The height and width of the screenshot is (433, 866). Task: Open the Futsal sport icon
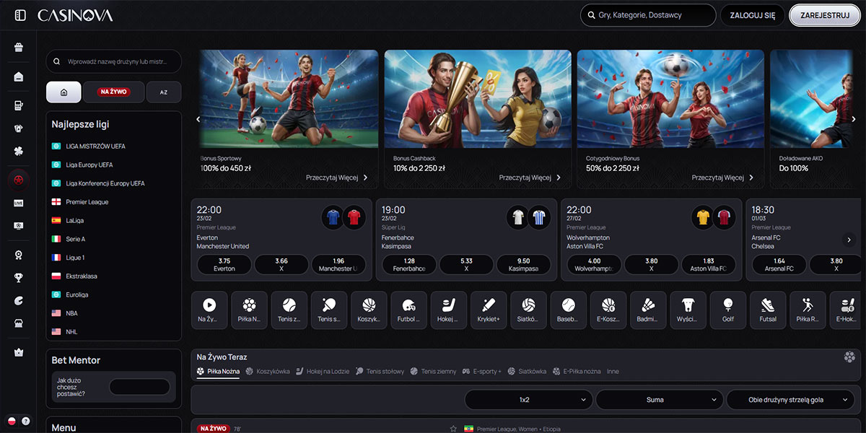pyautogui.click(x=767, y=310)
